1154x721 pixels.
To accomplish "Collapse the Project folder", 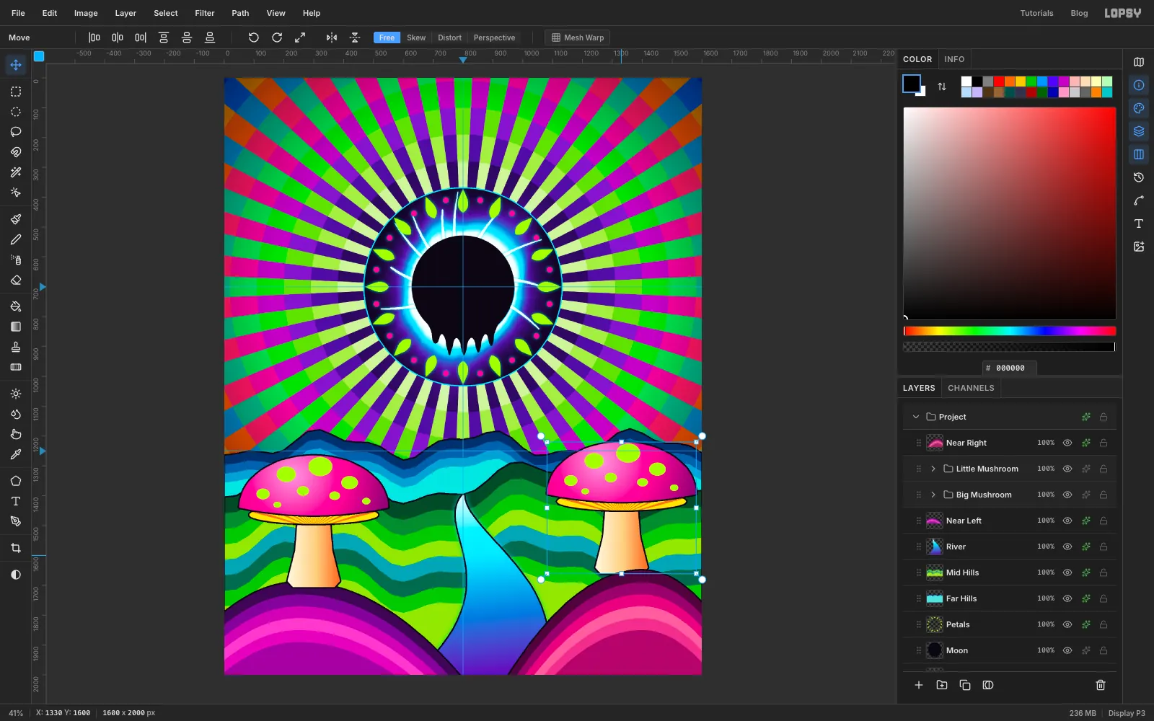I will click(x=916, y=417).
